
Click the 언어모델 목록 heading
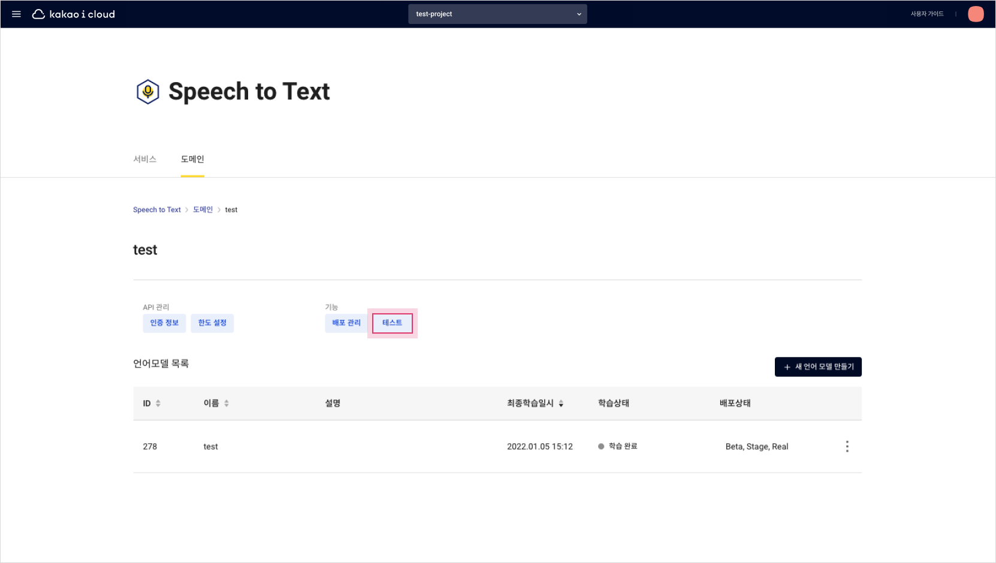[x=161, y=364]
